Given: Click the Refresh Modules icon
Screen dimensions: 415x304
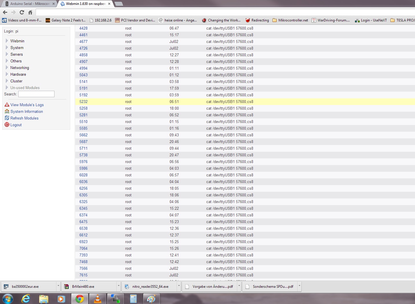Looking at the screenshot, I should 7,118.
